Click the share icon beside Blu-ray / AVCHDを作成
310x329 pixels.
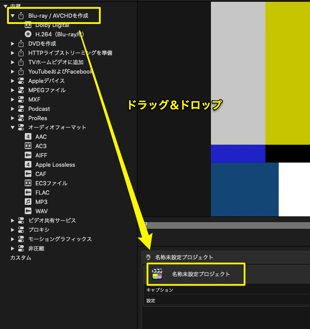pos(21,16)
